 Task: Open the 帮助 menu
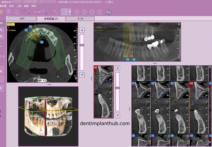(34, 6)
